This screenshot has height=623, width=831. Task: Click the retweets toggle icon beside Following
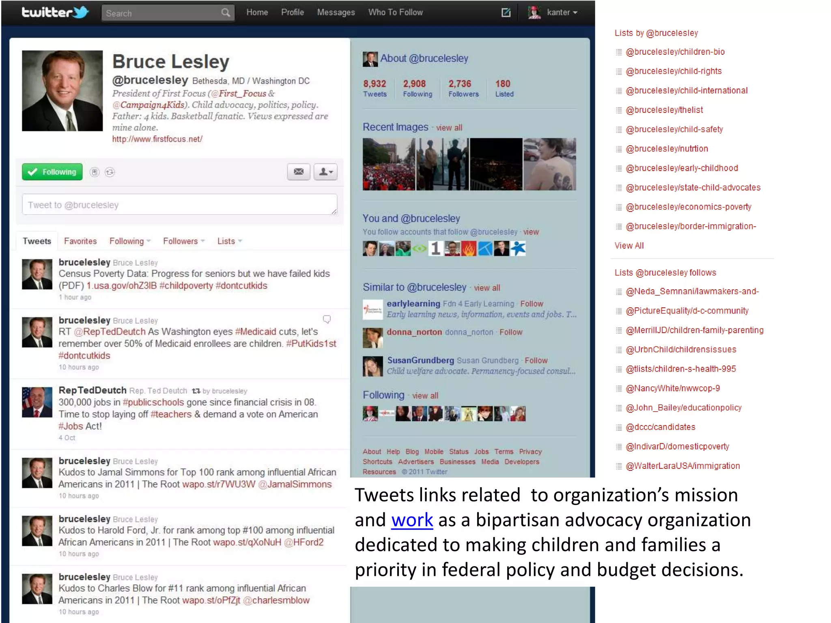(x=110, y=172)
